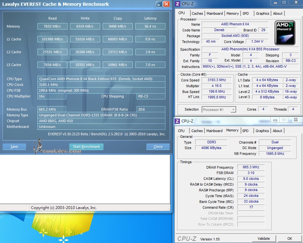Click CPU Clock value 3193.1 MHz
303x243 pixels.
coord(101,85)
